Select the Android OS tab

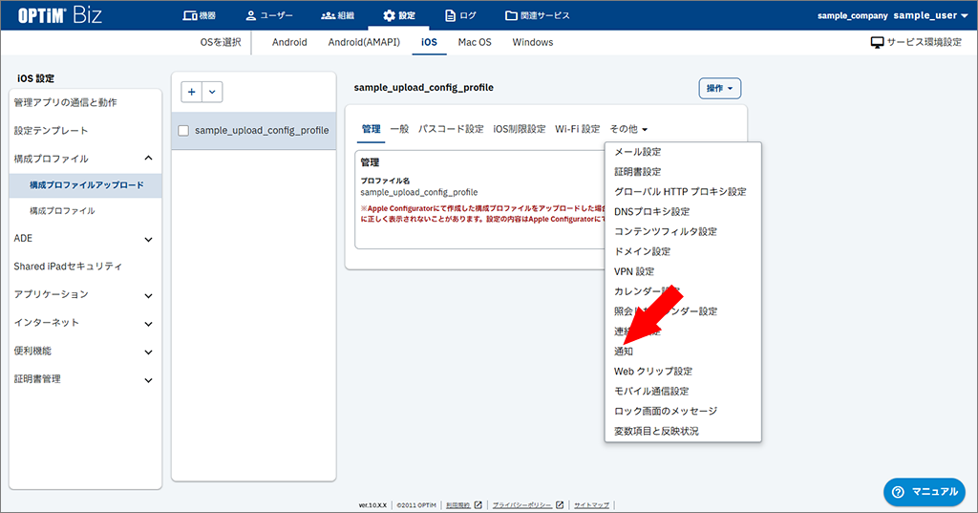(289, 42)
